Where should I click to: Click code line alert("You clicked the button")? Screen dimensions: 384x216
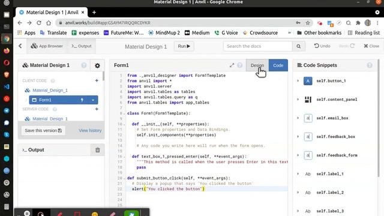pos(168,189)
